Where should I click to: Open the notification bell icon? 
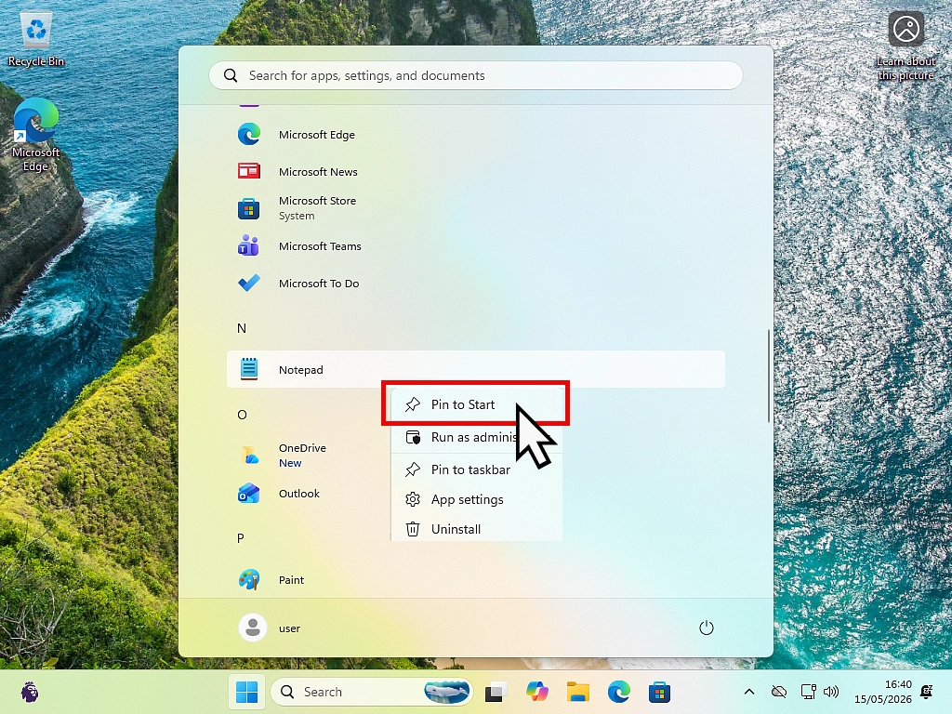927,692
